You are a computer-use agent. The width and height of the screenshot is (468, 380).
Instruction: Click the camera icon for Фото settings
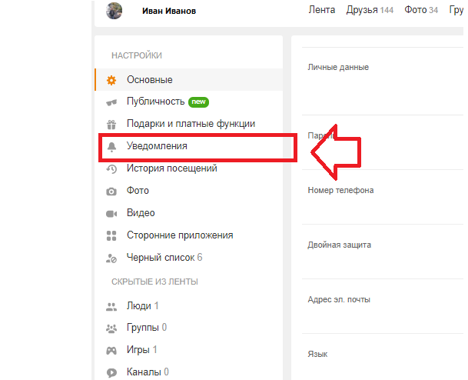111,191
